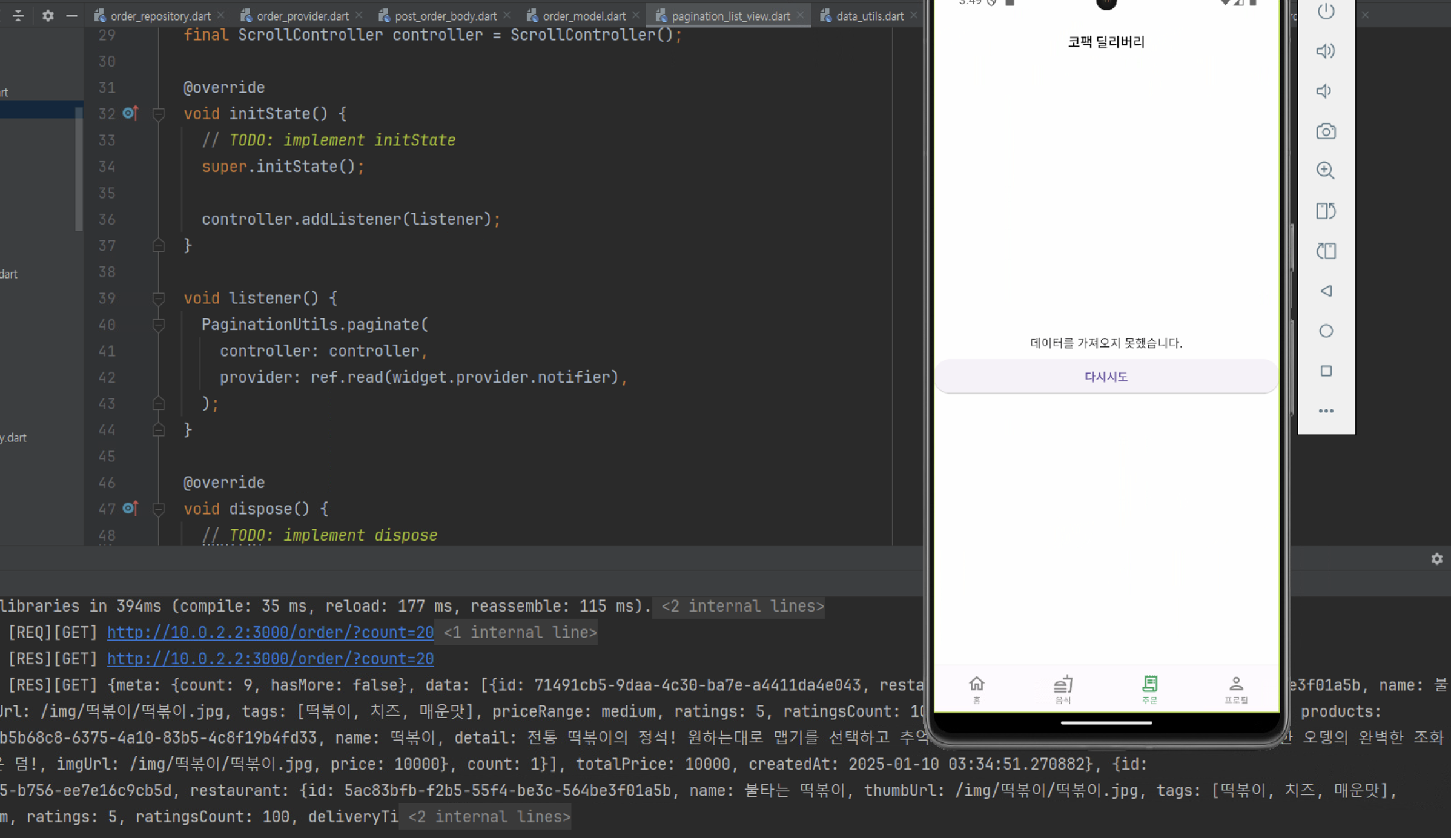This screenshot has width=1451, height=838.
Task: Expand 2 internal lines after reassemble
Action: point(742,606)
